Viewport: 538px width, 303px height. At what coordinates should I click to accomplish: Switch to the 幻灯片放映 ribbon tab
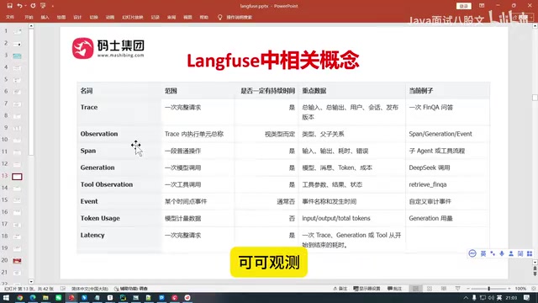(x=133, y=17)
